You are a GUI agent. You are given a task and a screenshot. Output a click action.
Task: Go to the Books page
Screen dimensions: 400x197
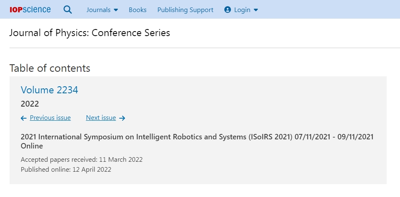pyautogui.click(x=137, y=10)
